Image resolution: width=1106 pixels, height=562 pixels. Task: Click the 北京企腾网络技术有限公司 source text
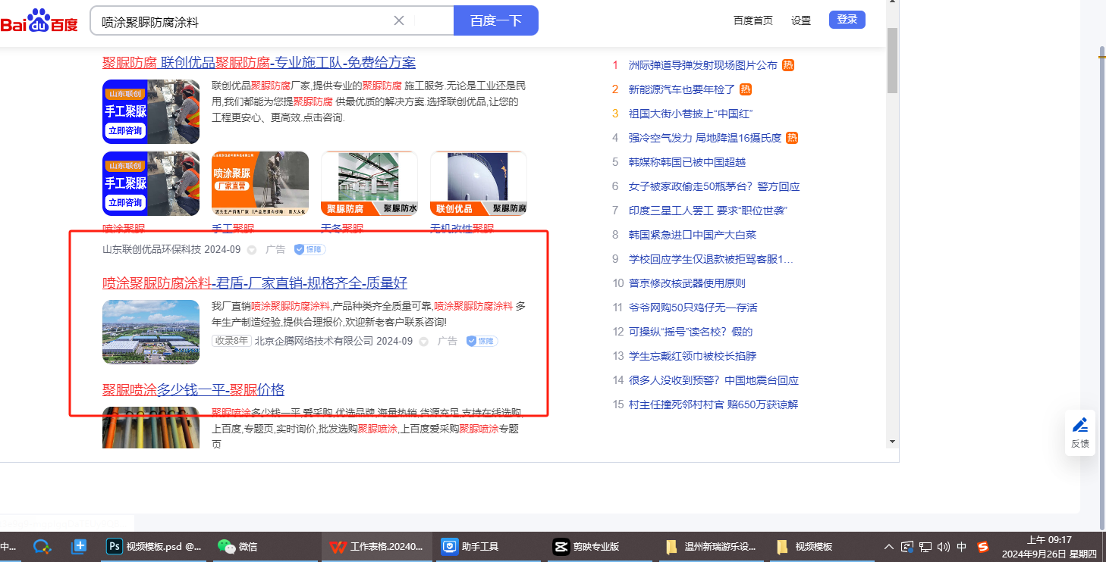tap(314, 342)
